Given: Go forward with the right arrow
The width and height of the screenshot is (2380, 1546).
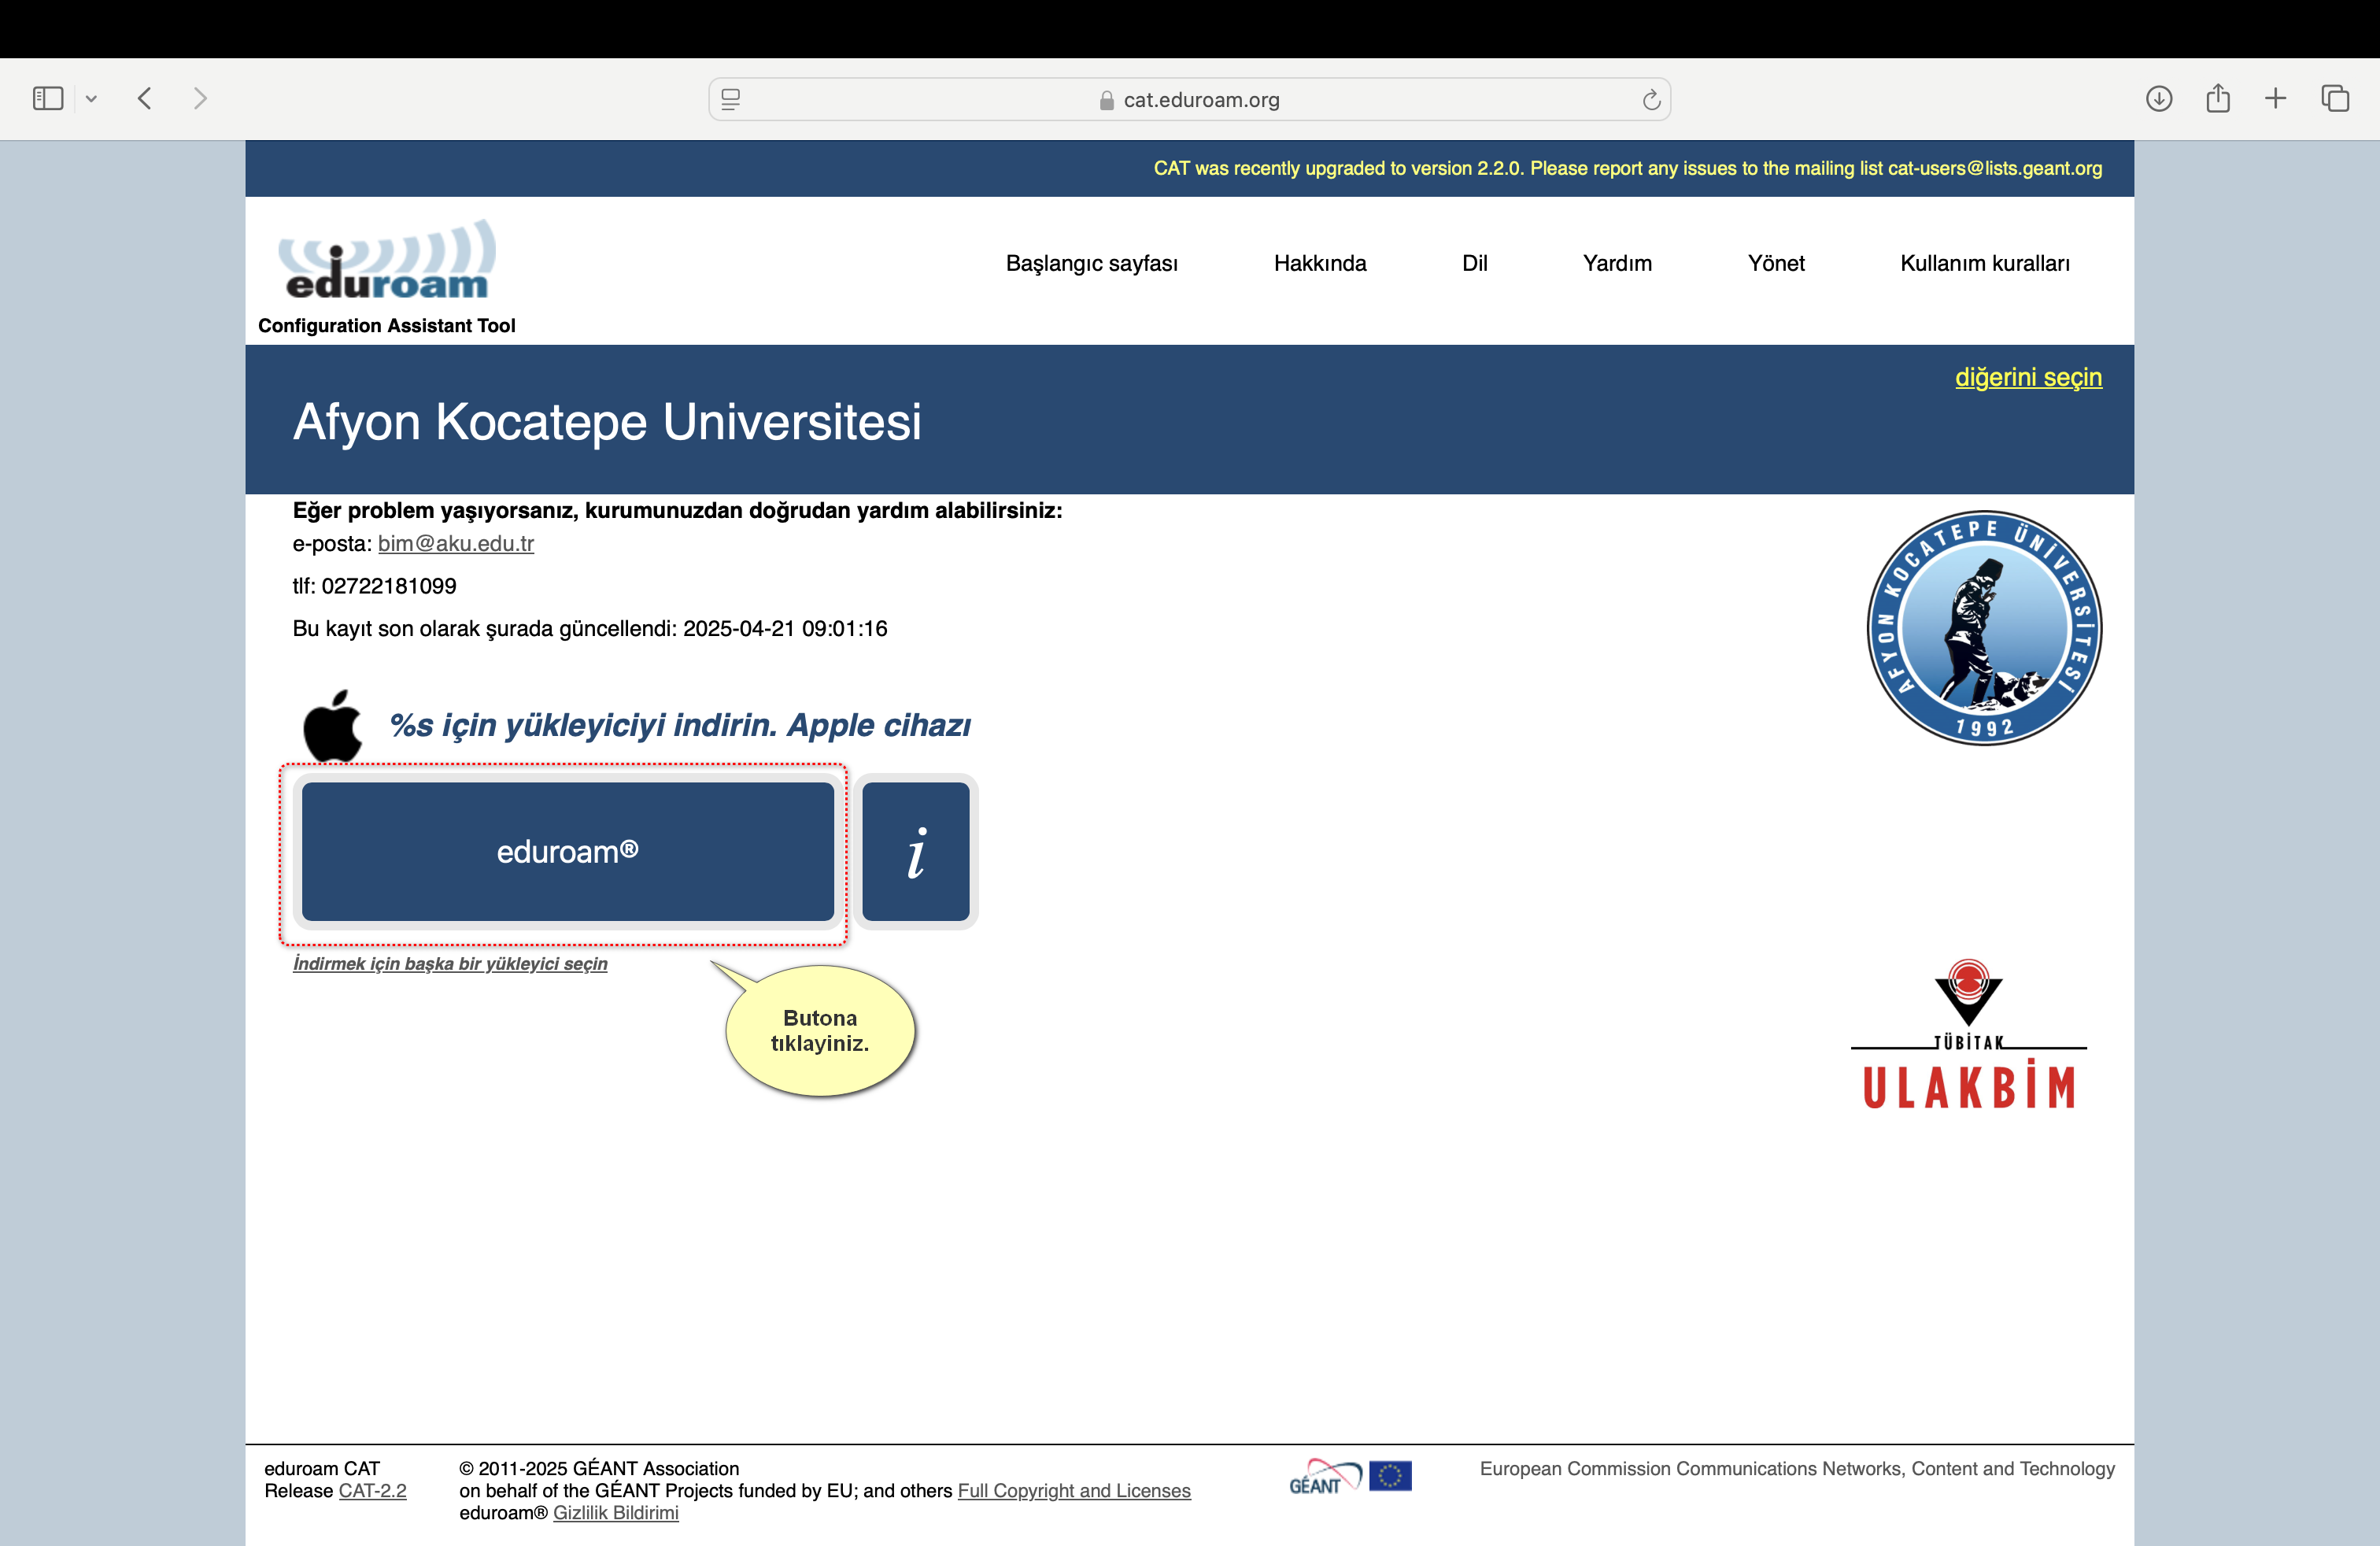Looking at the screenshot, I should pos(200,98).
